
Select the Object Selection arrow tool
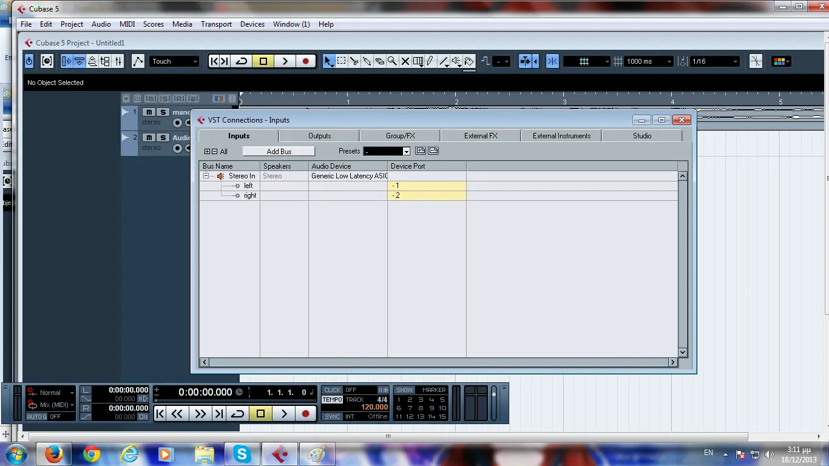[x=328, y=61]
